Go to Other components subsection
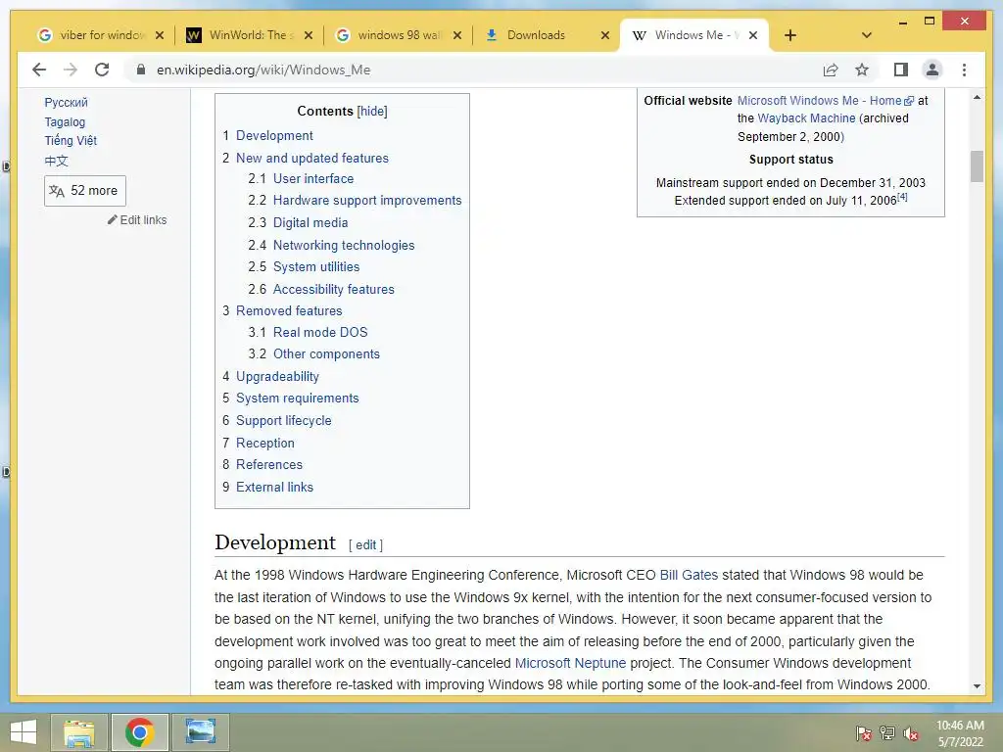The width and height of the screenshot is (1003, 752). click(326, 354)
